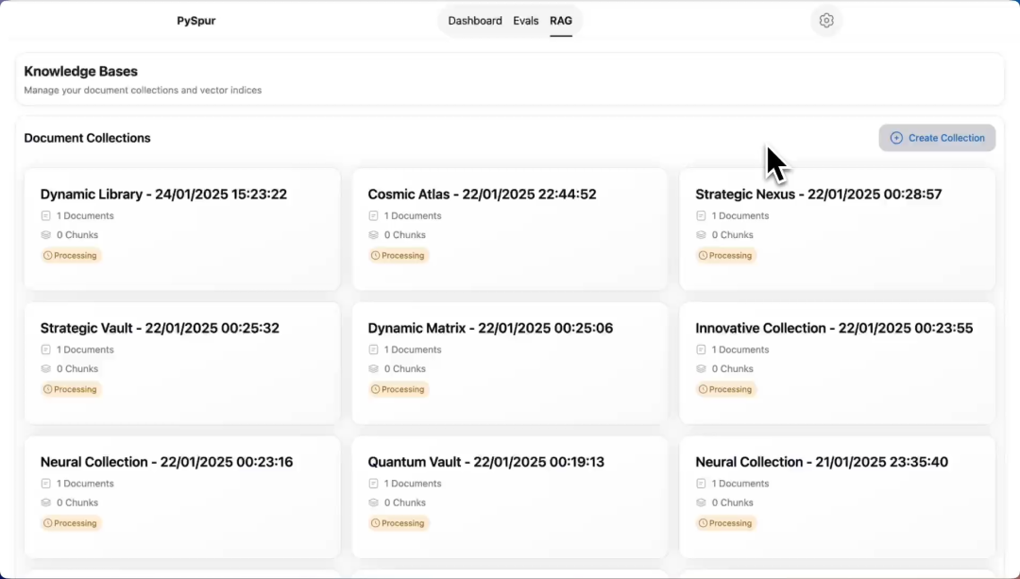This screenshot has height=579, width=1020.
Task: Click chunks stack icon in Quantum Vault card
Action: (373, 502)
